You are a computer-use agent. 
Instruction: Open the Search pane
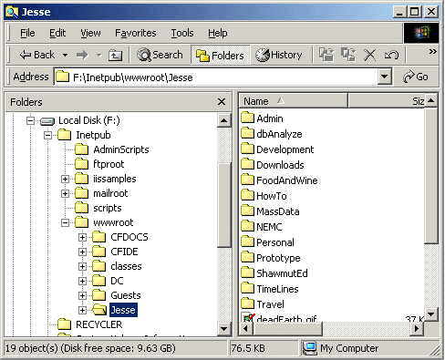(x=160, y=55)
